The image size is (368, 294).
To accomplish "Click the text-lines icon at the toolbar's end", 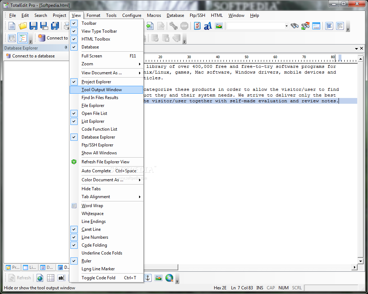I will (340, 26).
